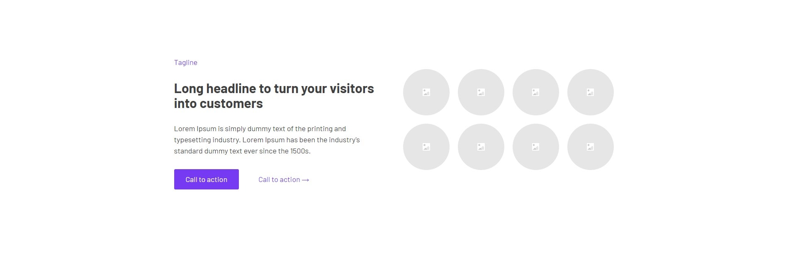Click the word 'visitors' in the headline
Image resolution: width=788 pixels, height=273 pixels.
click(x=352, y=89)
